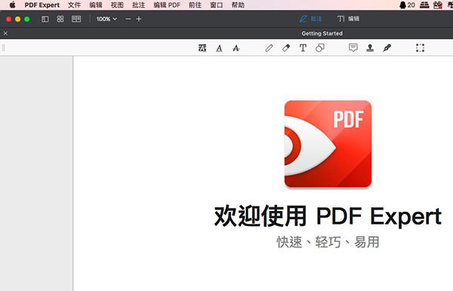Screen dimensions: 453x291
Task: Select the Shapes tool
Action: tap(320, 48)
